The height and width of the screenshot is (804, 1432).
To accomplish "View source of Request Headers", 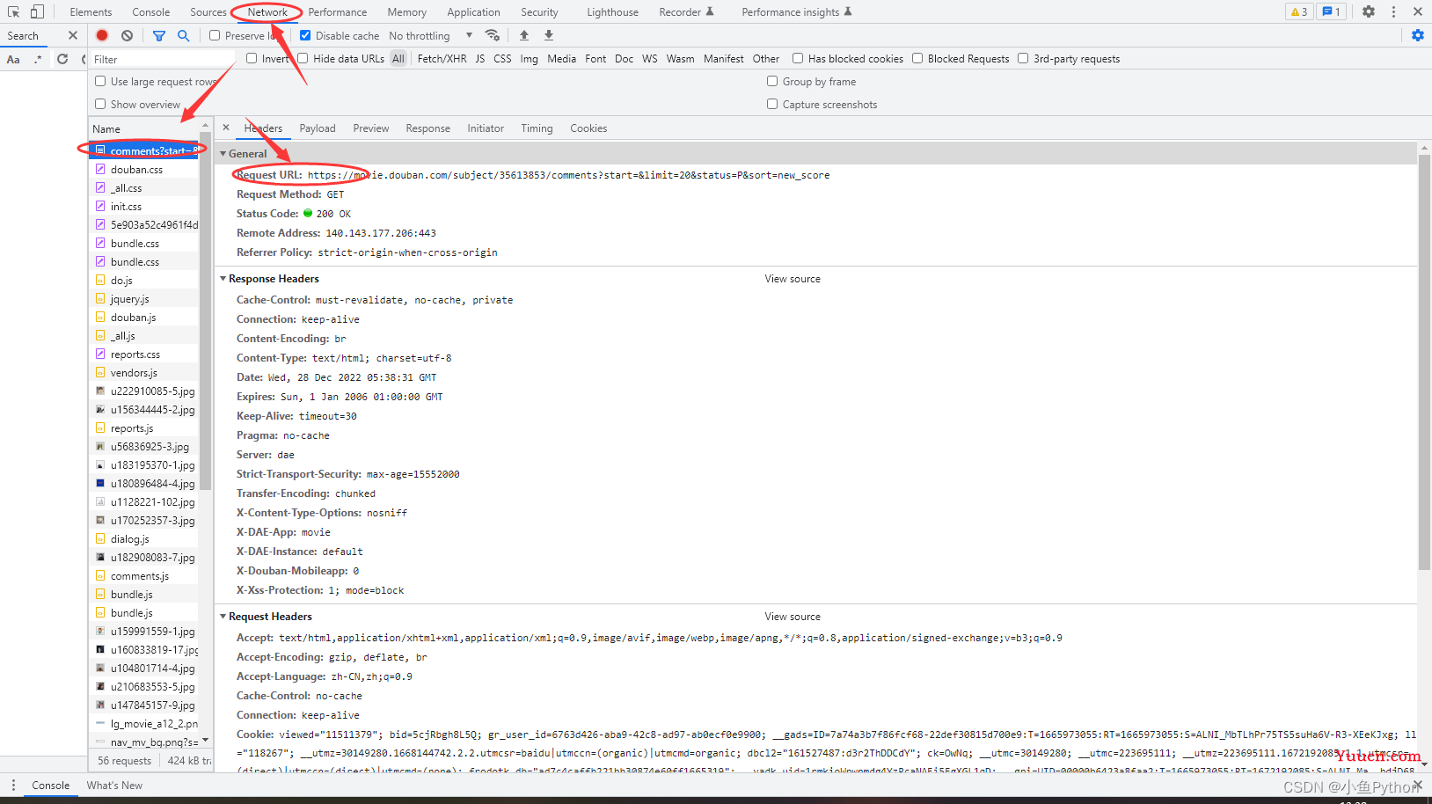I will tap(793, 617).
